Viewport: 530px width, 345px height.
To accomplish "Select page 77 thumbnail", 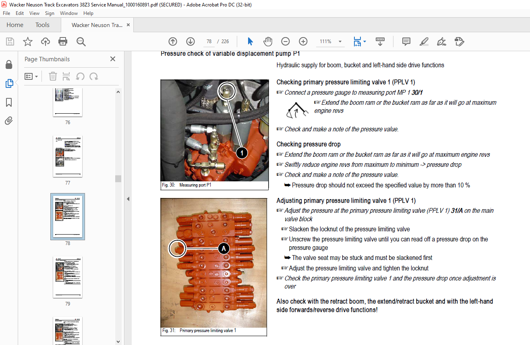I will click(68, 156).
